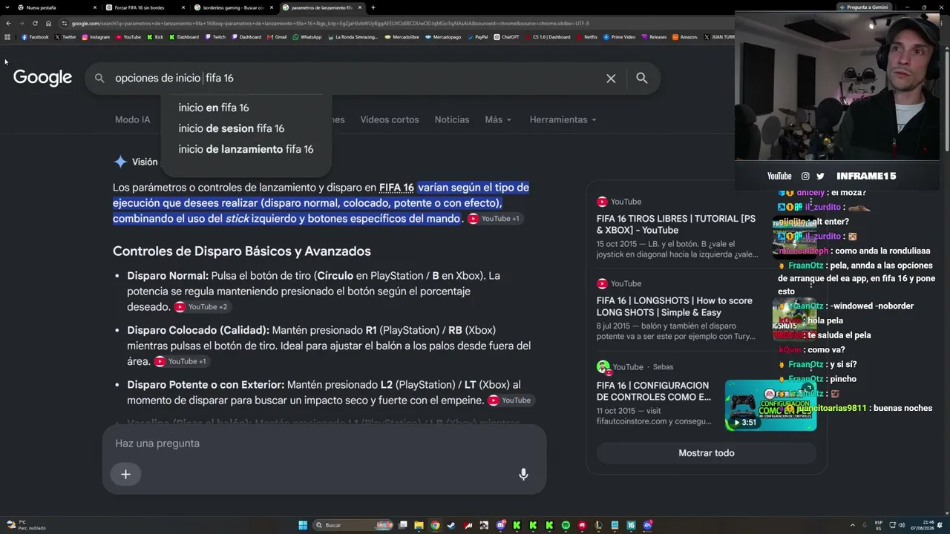Open FIFA 16 LONGSHOTS video result

[675, 306]
